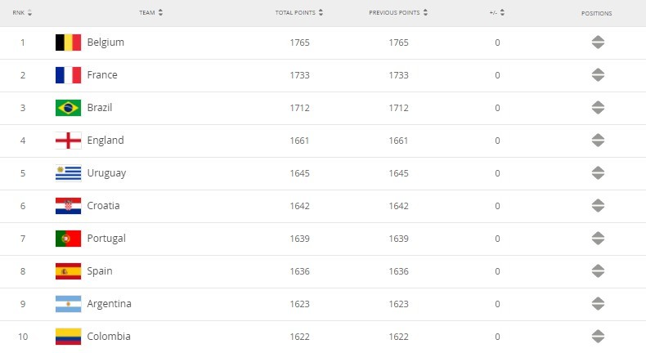This screenshot has height=353, width=646.
Task: Expand positions arrows for England row
Action: [598, 141]
